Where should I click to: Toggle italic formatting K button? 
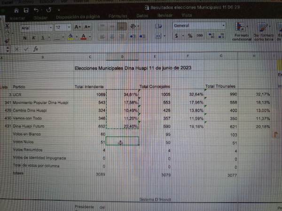(x=34, y=38)
